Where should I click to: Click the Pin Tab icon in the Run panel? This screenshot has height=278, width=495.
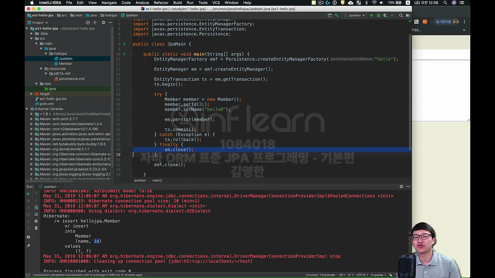point(28,246)
